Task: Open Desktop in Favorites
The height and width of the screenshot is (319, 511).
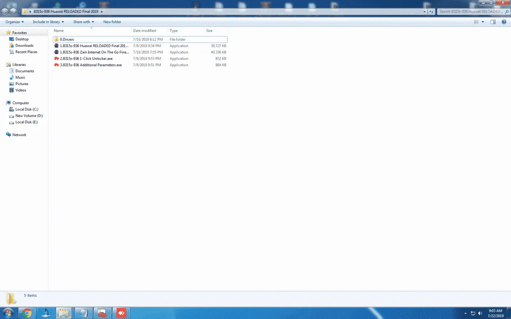Action: (22, 39)
